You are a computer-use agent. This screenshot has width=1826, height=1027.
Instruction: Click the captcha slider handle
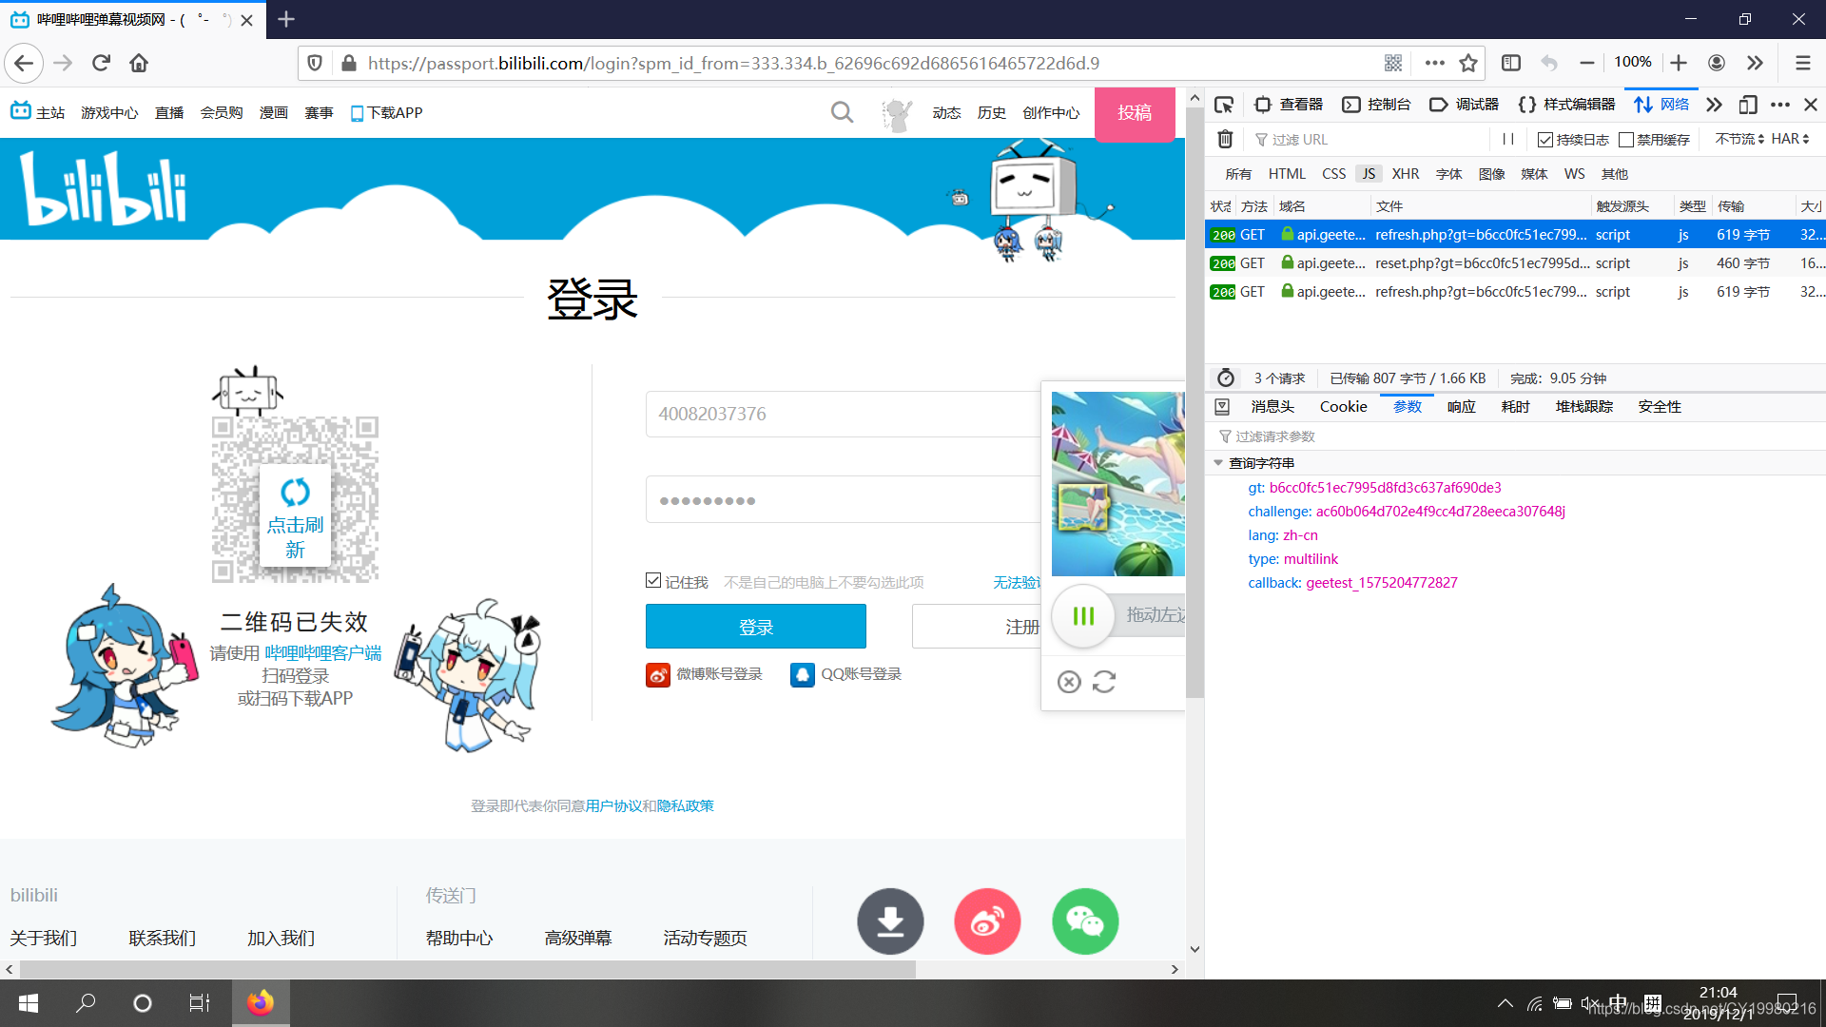point(1083,616)
